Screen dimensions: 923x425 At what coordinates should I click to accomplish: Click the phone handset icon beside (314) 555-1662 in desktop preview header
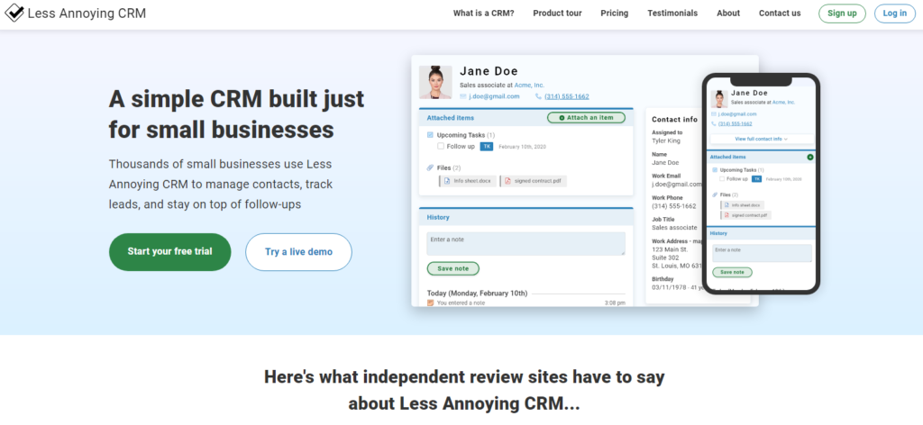tap(539, 96)
